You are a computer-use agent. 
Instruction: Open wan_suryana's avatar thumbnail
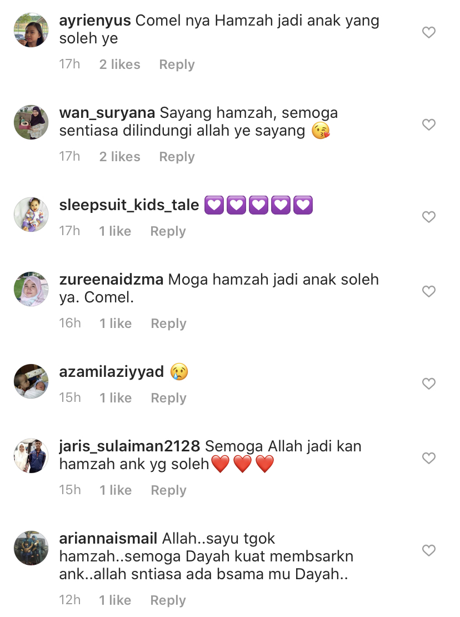tap(31, 122)
